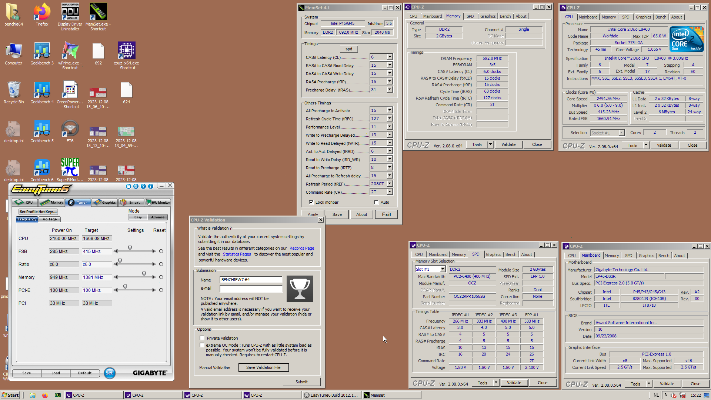Image resolution: width=711 pixels, height=400 pixels.
Task: Click the EasyTune6 Set round button
Action: (109, 373)
